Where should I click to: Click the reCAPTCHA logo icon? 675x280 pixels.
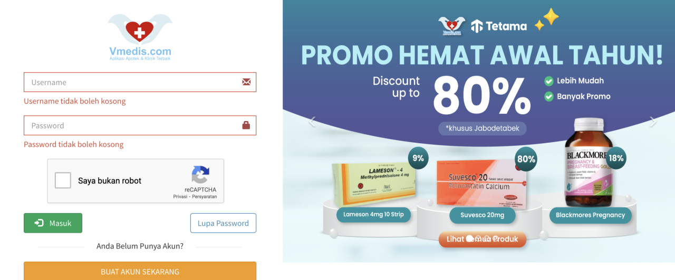pos(200,175)
